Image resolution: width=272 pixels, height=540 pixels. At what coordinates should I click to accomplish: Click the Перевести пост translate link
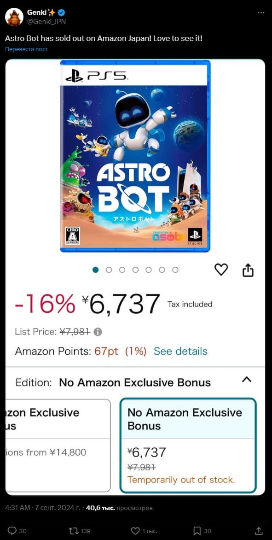(27, 49)
